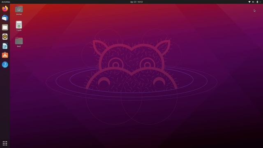Launch Rhythmbox music player
Image resolution: width=263 pixels, height=148 pixels.
tap(5, 37)
